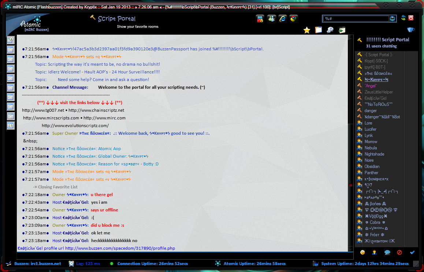This screenshot has width=424, height=272.
Task: Click the chat scrollbar down arrow
Action: 350,249
